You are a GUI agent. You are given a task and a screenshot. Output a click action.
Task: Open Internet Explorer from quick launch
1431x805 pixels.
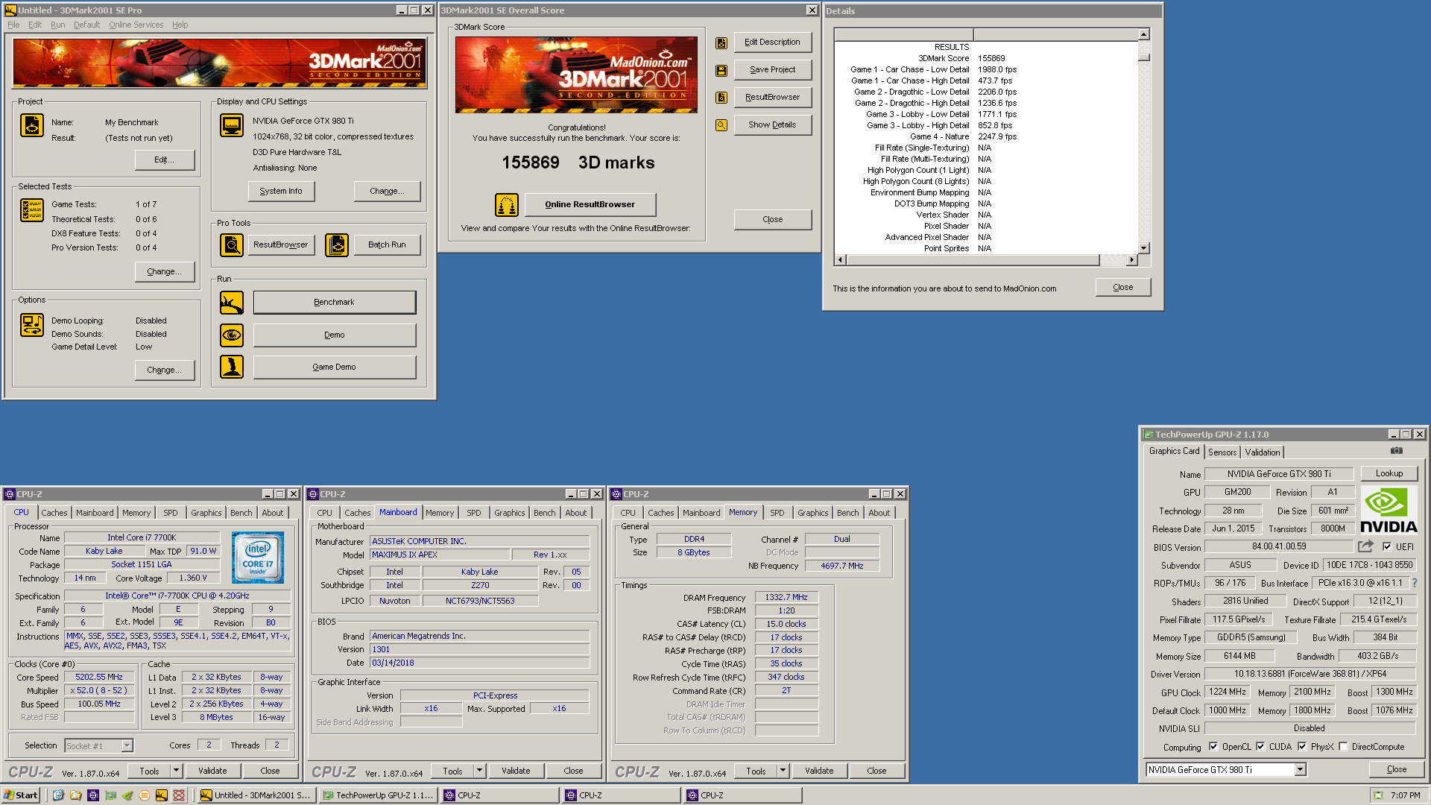[58, 795]
